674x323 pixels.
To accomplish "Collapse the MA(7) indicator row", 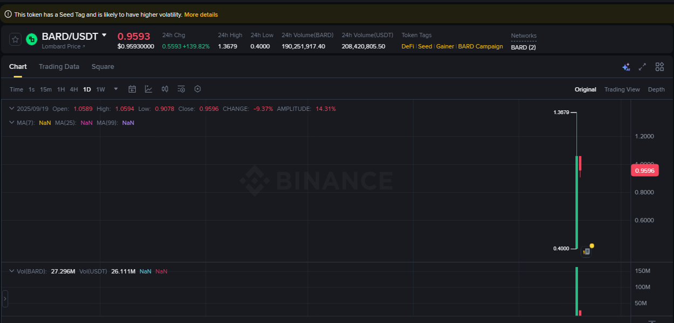I will [11, 123].
